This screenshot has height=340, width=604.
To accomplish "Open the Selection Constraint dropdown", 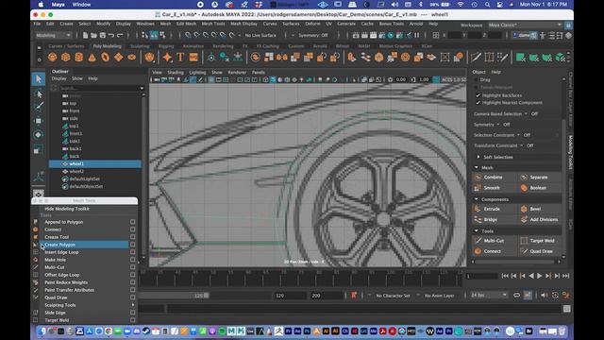I will point(518,135).
